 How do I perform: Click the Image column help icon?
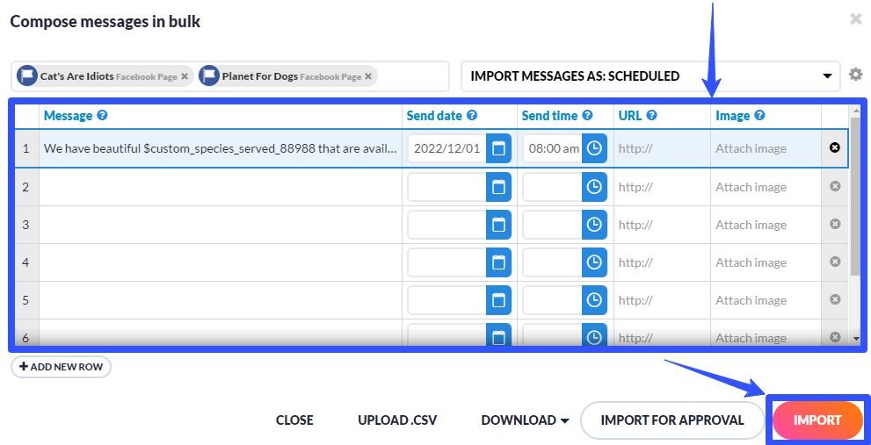(759, 116)
